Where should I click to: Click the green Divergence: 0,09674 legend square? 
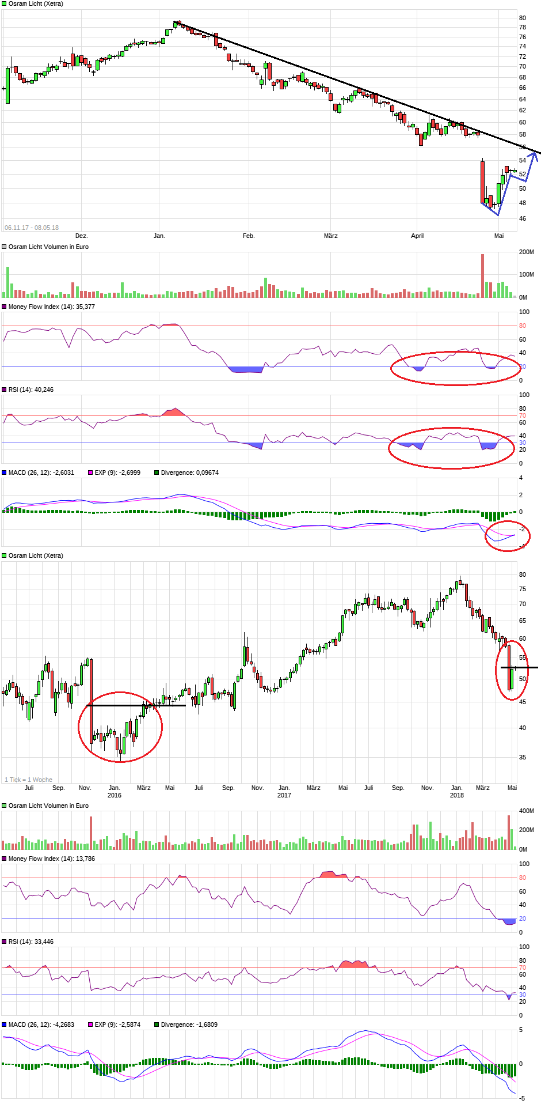[x=157, y=472]
